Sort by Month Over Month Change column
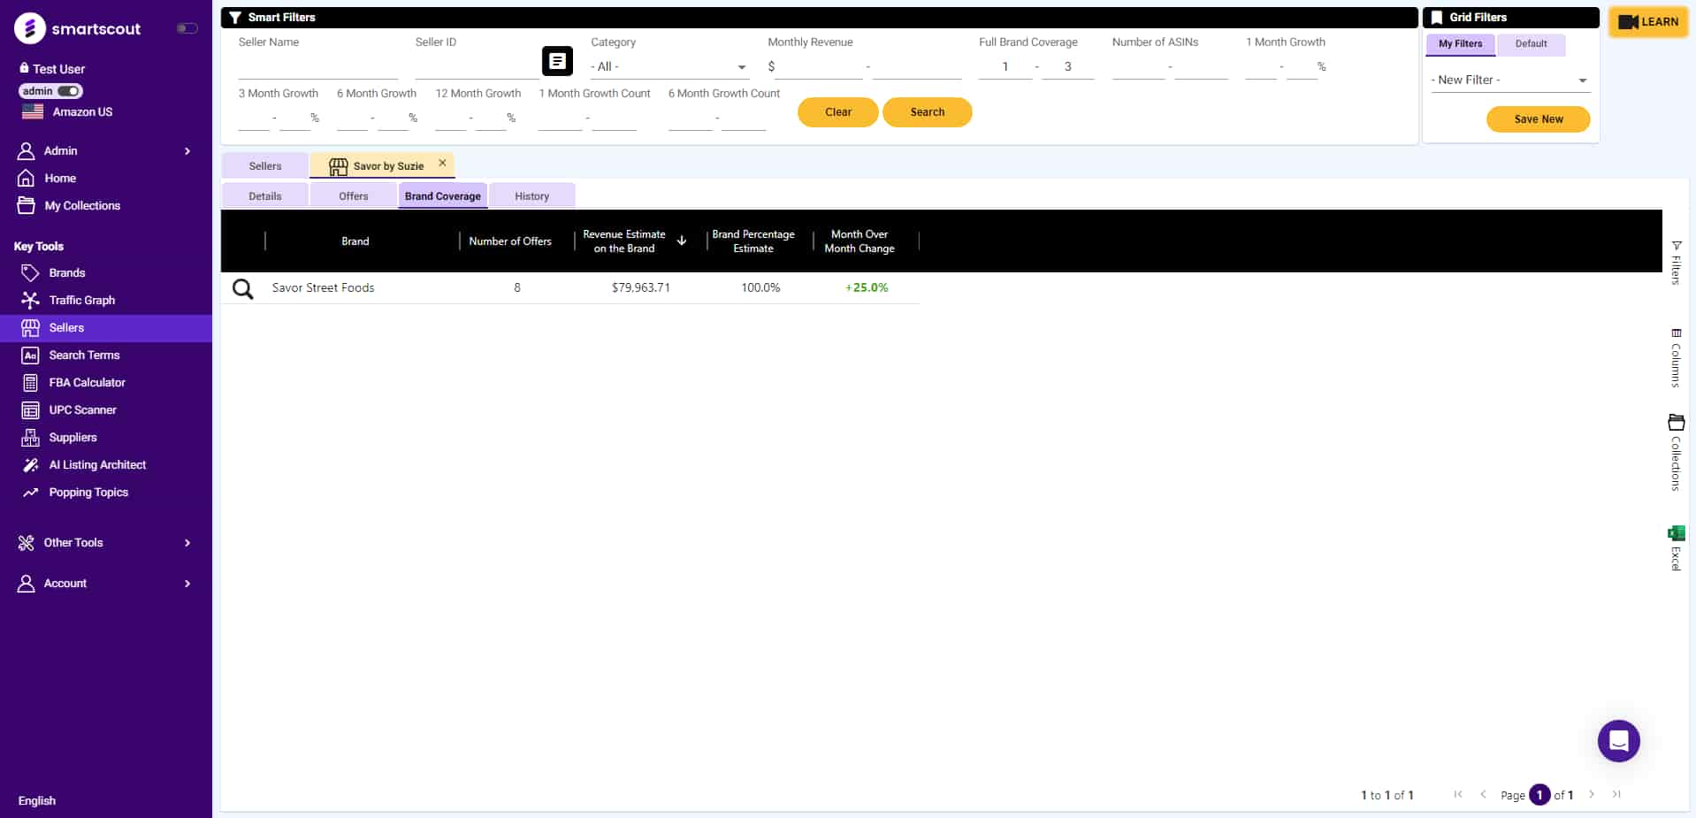This screenshot has width=1696, height=818. point(859,241)
